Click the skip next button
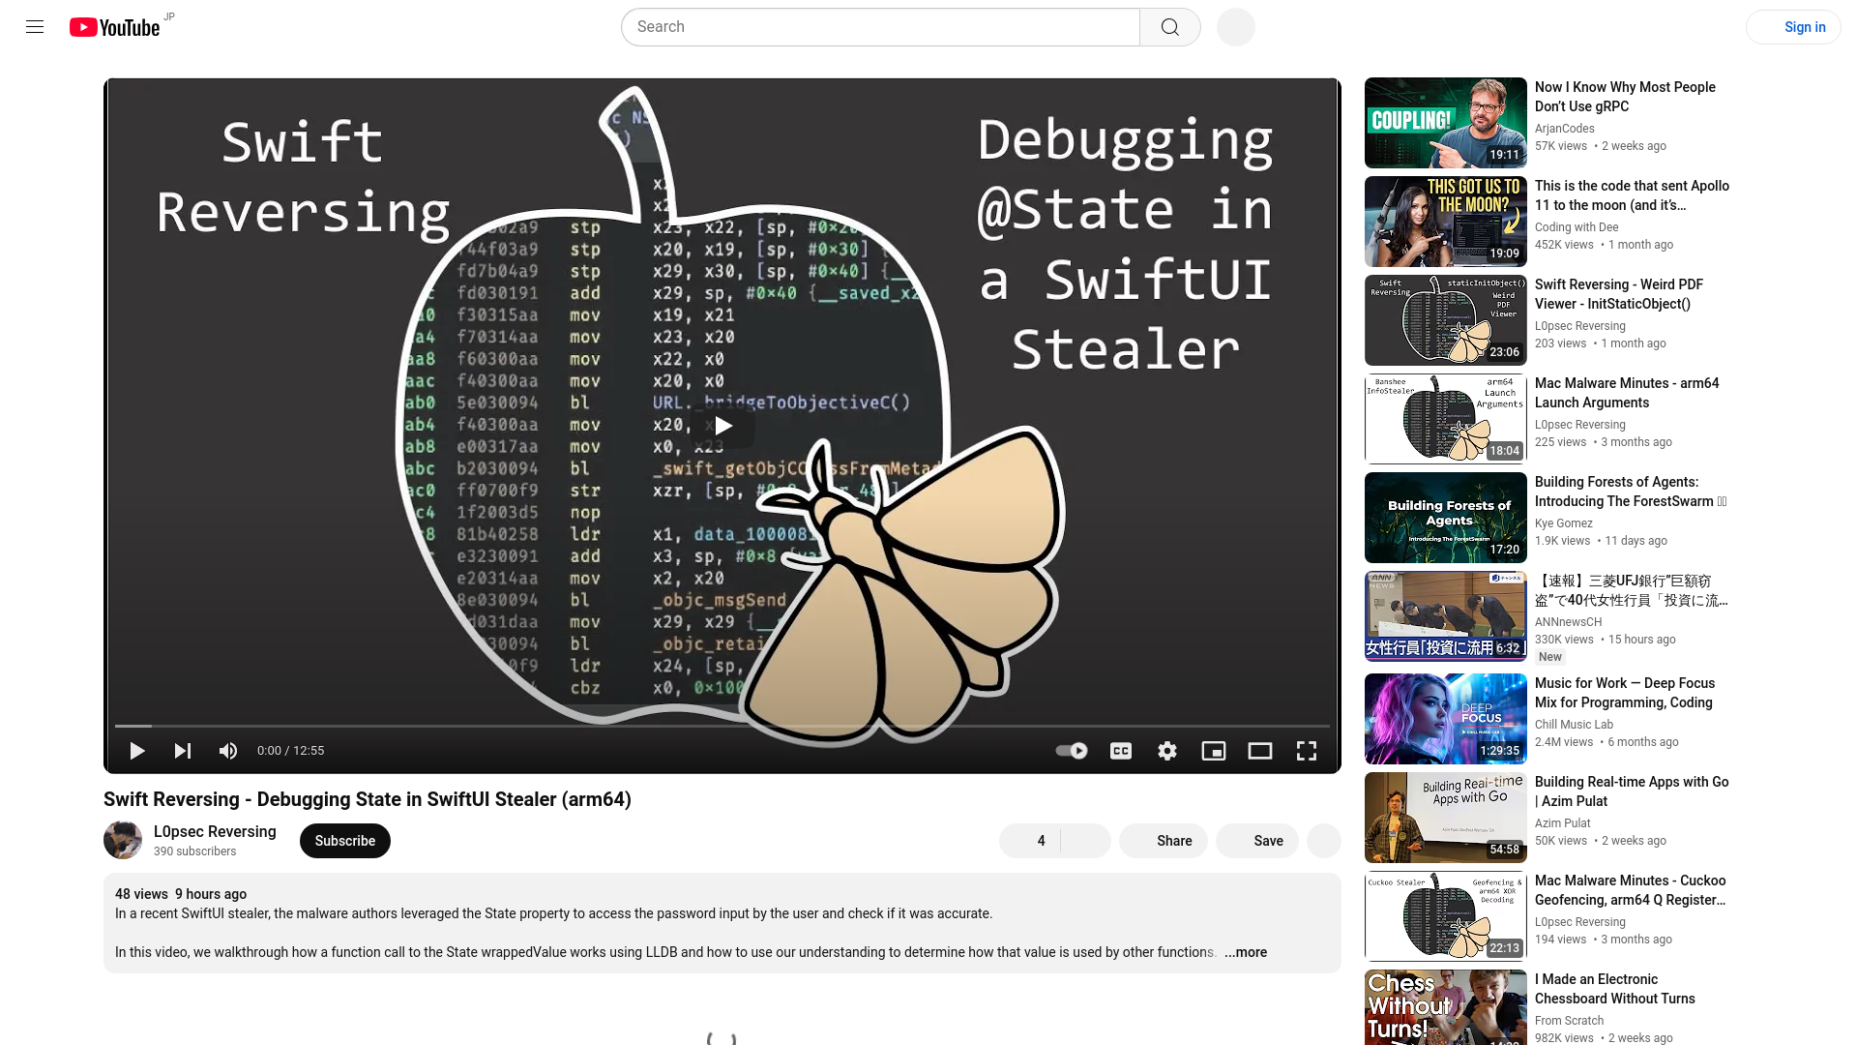Image resolution: width=1857 pixels, height=1045 pixels. (183, 750)
